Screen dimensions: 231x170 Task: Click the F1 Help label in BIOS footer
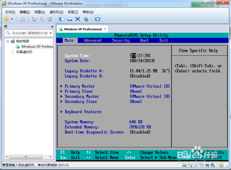(70, 152)
